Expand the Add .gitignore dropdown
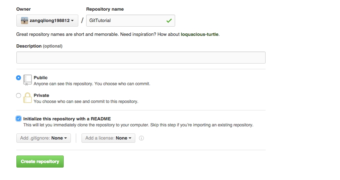Viewport: 340px width, 180px height. coord(43,138)
